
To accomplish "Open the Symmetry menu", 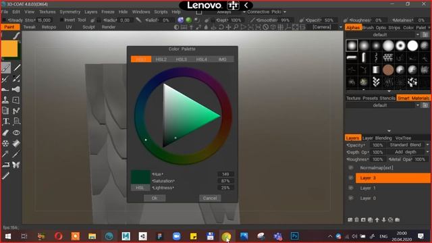I will coord(70,12).
